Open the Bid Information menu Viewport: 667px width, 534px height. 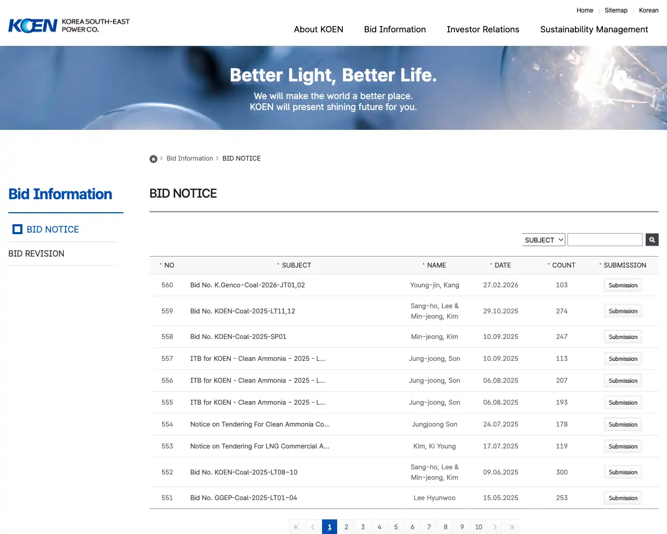coord(394,29)
